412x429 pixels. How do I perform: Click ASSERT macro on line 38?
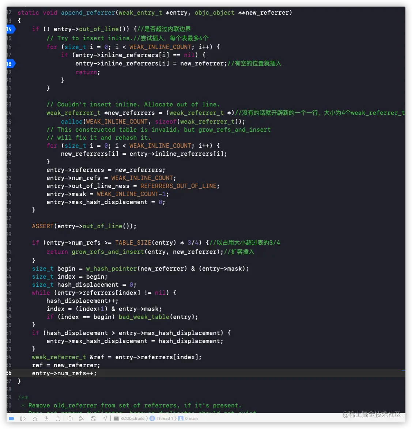[x=43, y=226]
